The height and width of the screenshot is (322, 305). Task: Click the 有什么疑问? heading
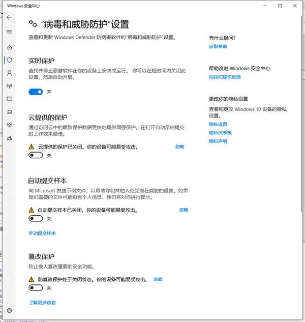tap(222, 38)
